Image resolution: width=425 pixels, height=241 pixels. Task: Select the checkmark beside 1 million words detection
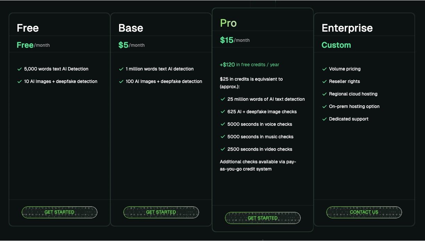pos(121,69)
